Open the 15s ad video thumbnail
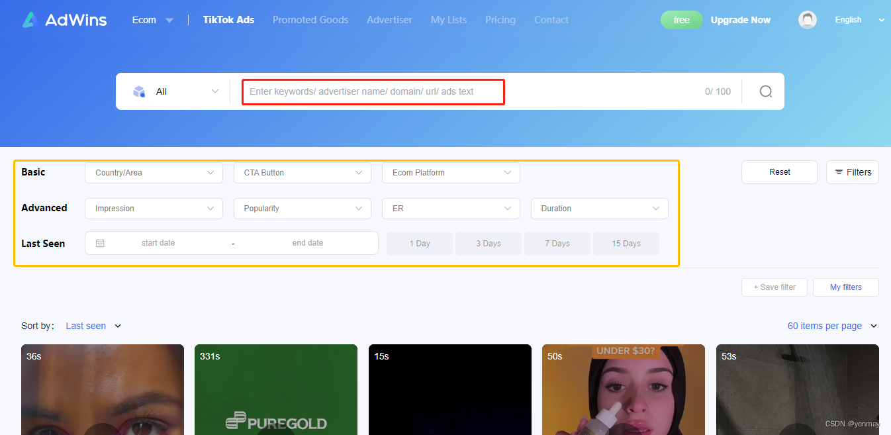This screenshot has height=435, width=891. point(450,389)
